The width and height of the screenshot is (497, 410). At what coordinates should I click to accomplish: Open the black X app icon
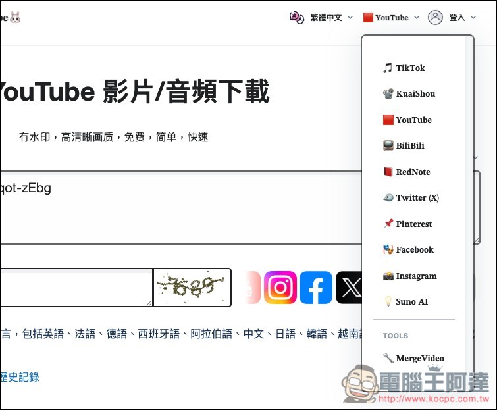pyautogui.click(x=349, y=288)
